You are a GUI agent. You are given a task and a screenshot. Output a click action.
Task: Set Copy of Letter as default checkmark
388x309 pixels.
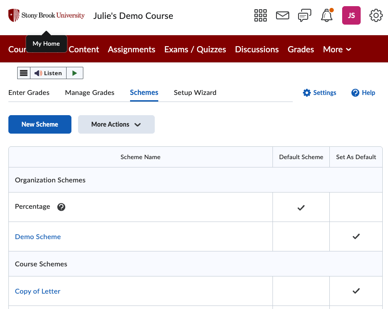click(356, 291)
